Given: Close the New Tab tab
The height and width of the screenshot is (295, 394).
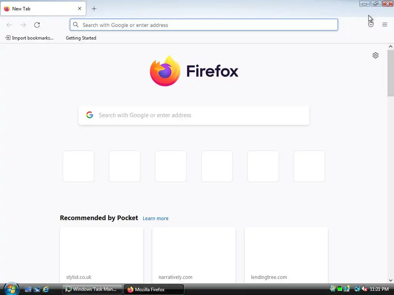Looking at the screenshot, I should pyautogui.click(x=79, y=8).
